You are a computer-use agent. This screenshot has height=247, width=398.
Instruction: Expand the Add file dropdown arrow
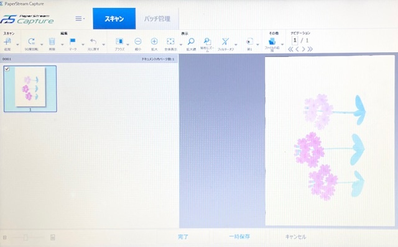pos(282,45)
